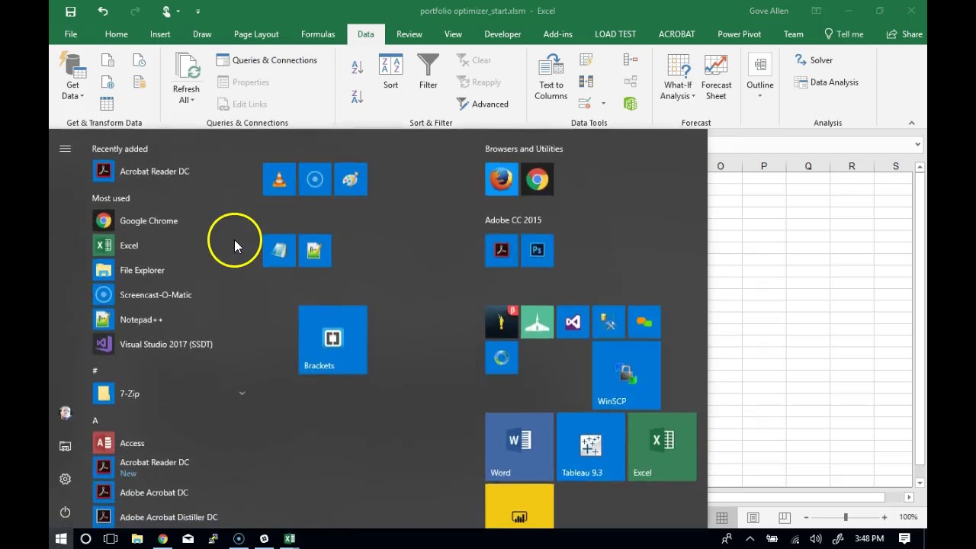976x549 pixels.
Task: Open the Review tab
Action: [x=409, y=34]
